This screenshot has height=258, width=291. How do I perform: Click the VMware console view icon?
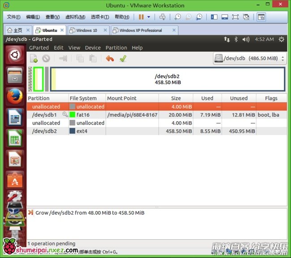(261, 17)
